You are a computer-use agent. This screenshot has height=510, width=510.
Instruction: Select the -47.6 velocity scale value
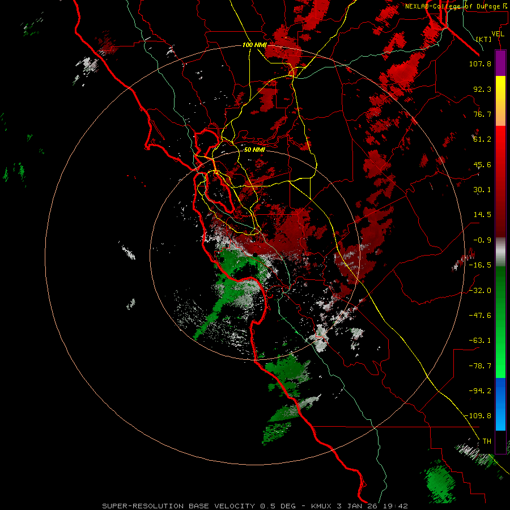pyautogui.click(x=480, y=316)
